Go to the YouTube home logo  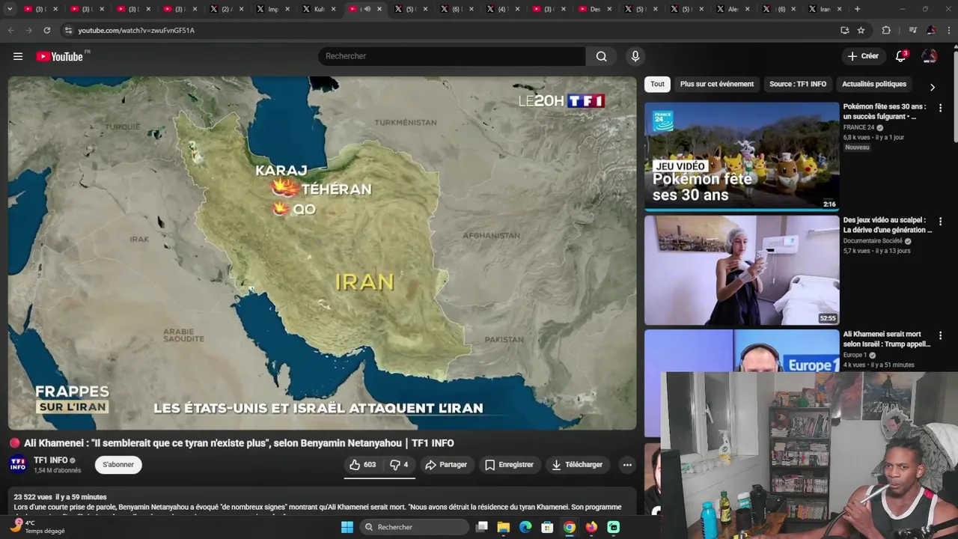tap(60, 56)
